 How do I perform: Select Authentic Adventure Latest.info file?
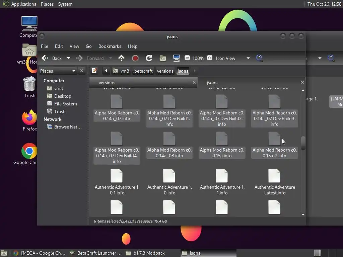[274, 182]
